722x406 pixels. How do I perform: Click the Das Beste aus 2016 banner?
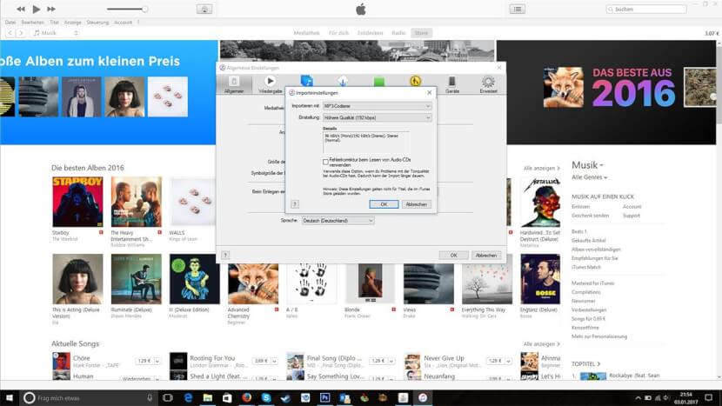click(606, 92)
